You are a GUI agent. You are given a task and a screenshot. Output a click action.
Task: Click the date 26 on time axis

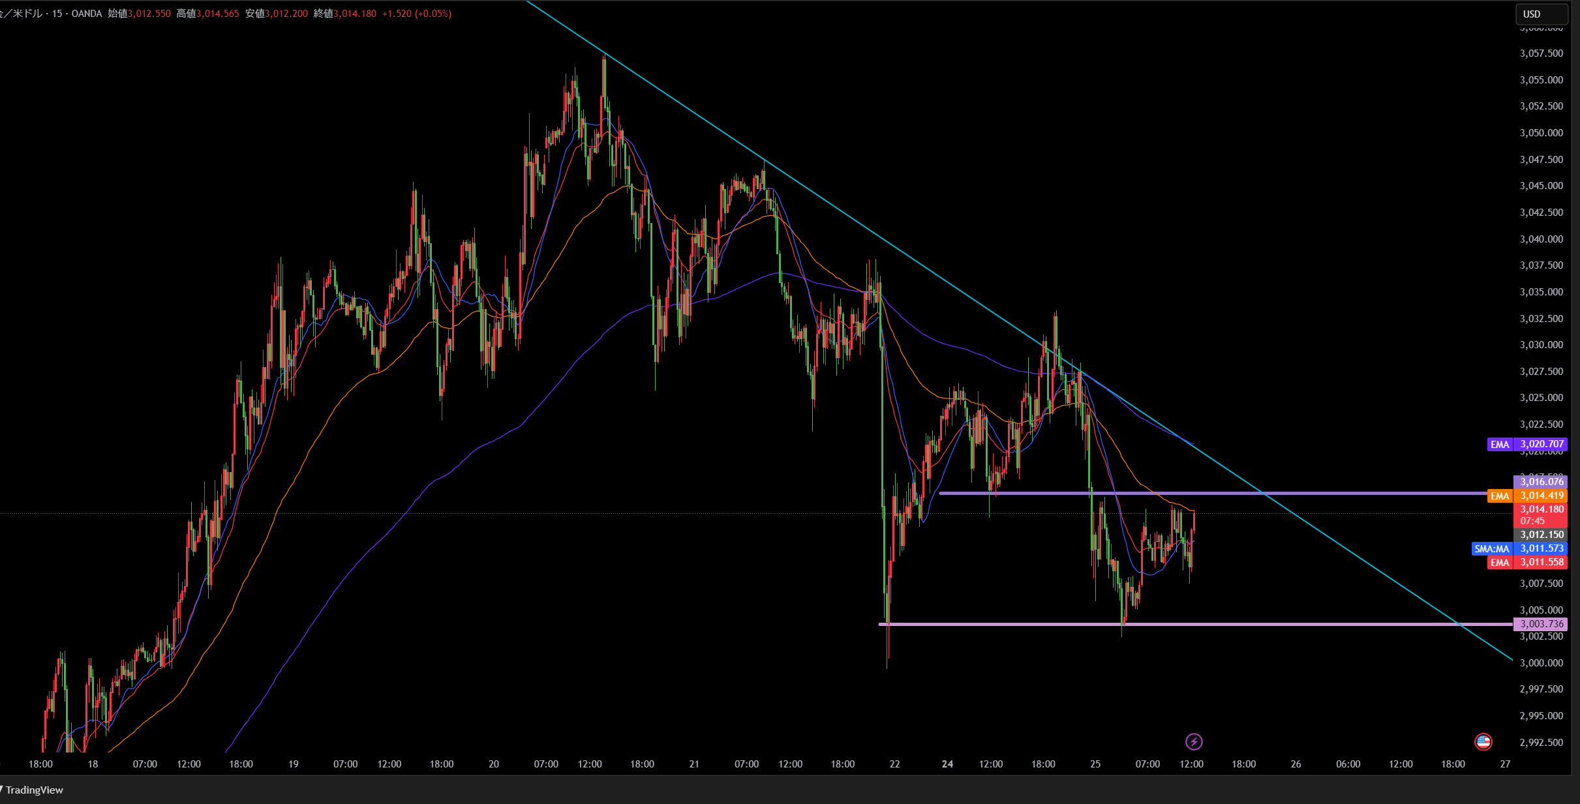[1296, 764]
